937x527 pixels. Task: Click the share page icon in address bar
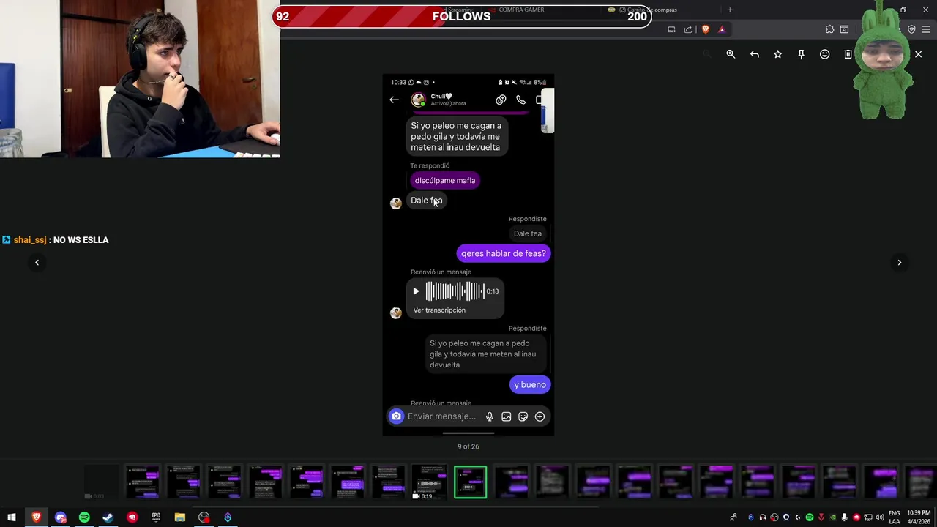688,29
